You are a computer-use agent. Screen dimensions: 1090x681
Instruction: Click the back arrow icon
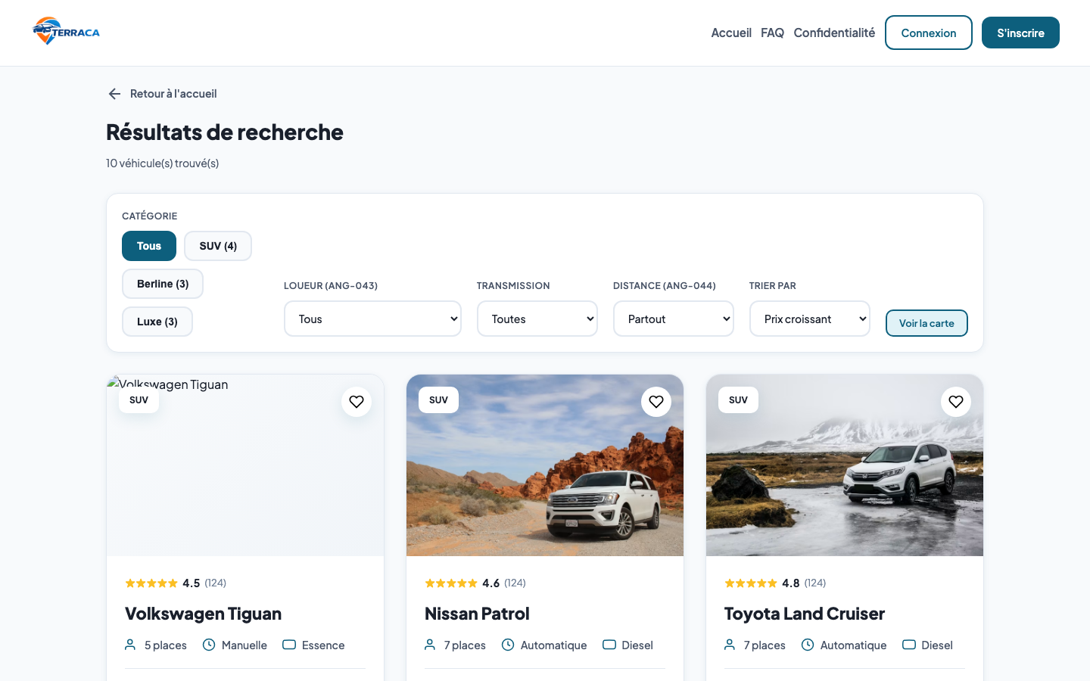coord(114,94)
